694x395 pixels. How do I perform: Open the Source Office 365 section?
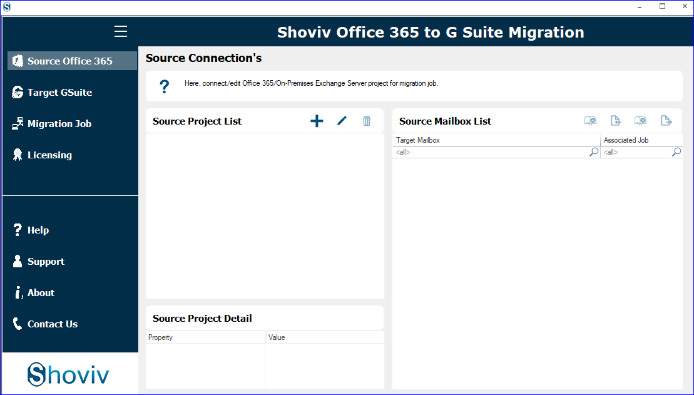point(64,61)
